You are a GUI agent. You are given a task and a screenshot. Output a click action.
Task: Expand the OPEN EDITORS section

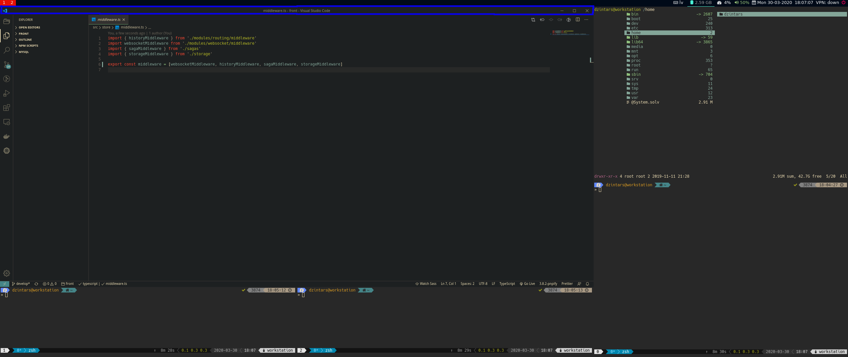click(x=29, y=27)
